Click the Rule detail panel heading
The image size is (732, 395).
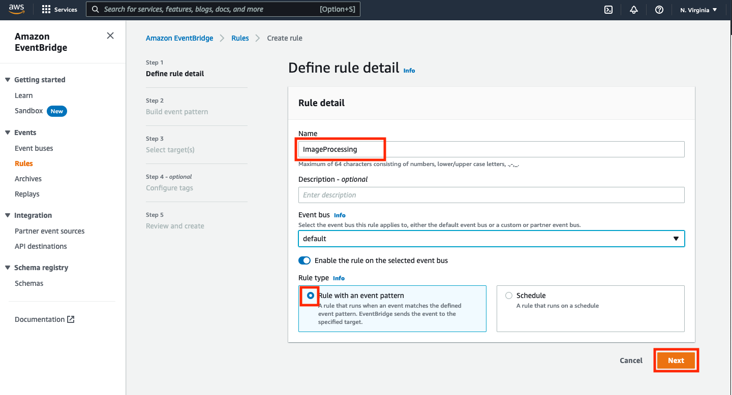point(322,103)
